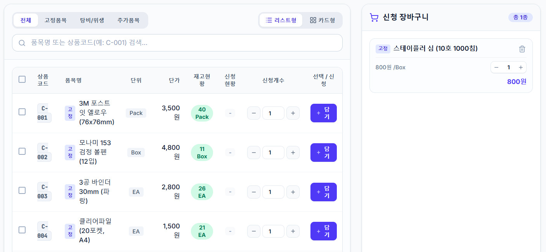Viewport: 546px width, 252px height.
Task: Click the 총 1종 badge in cart header
Action: point(520,17)
